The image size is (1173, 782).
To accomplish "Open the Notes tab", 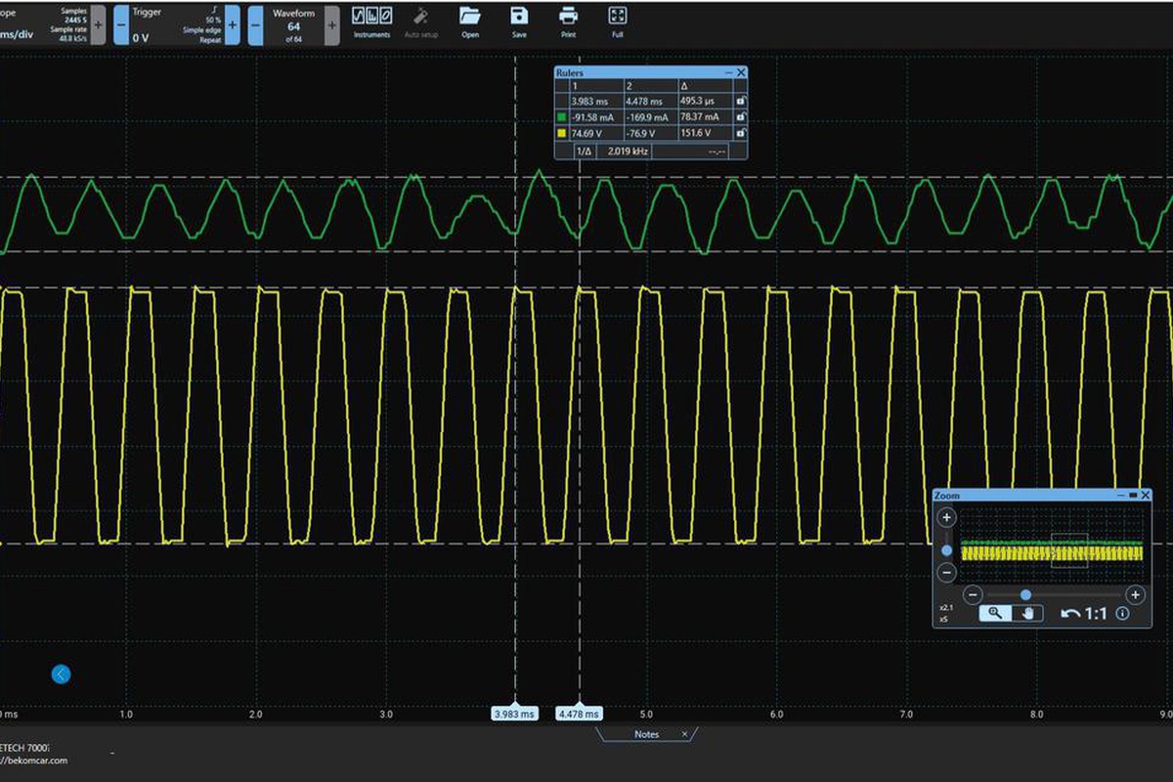I will 646,734.
